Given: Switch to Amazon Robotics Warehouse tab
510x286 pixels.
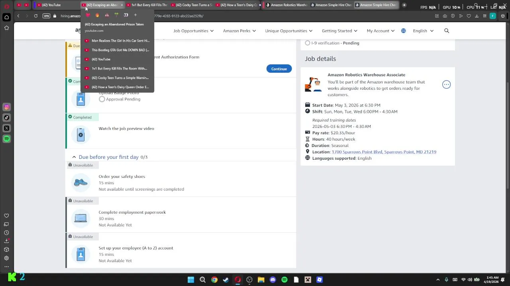Looking at the screenshot, I should 286,5.
